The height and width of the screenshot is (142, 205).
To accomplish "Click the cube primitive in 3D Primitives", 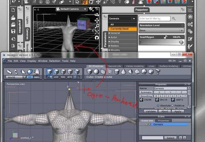I will [89, 72].
